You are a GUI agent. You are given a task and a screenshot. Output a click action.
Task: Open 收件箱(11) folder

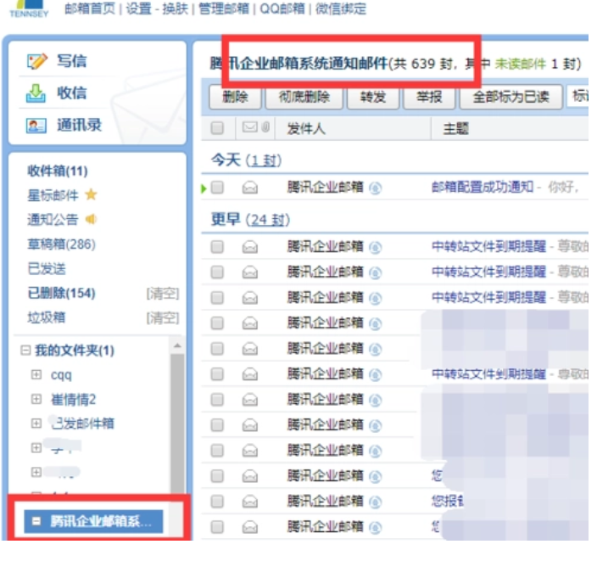coord(58,171)
